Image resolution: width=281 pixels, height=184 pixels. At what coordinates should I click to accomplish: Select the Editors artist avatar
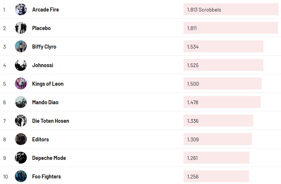coord(21,139)
